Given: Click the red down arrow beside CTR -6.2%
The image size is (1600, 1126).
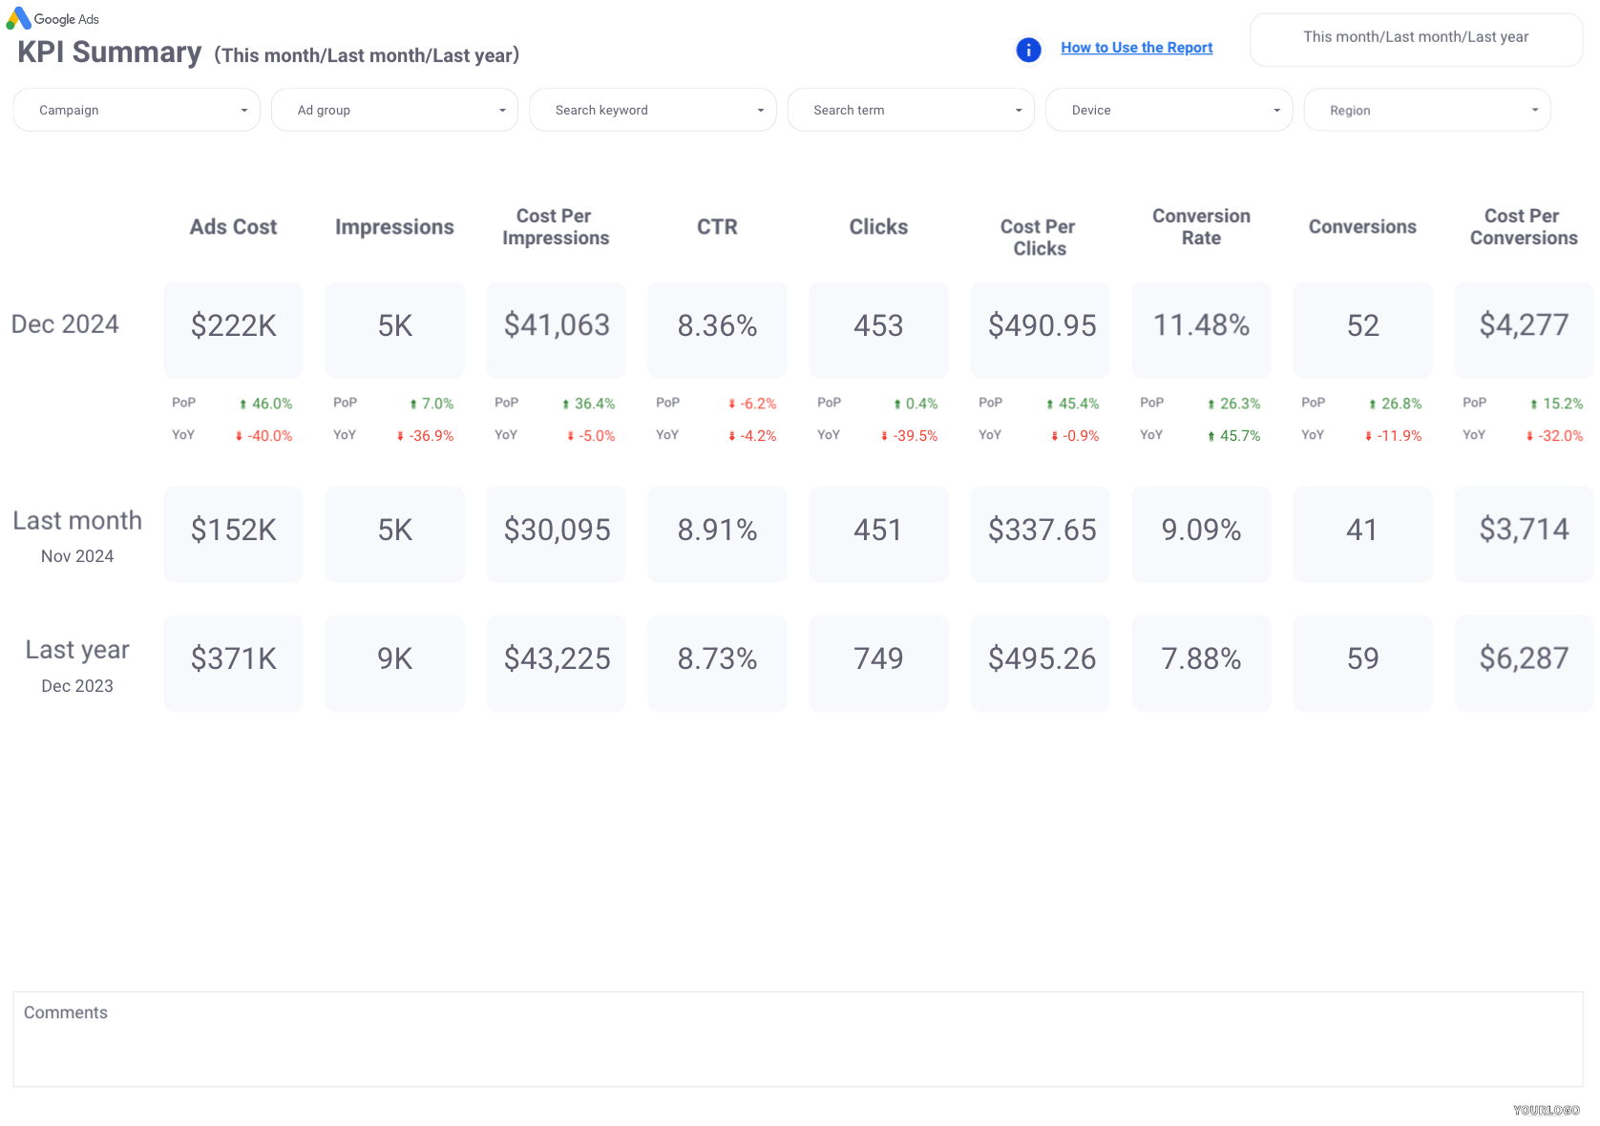Looking at the screenshot, I should tap(732, 405).
